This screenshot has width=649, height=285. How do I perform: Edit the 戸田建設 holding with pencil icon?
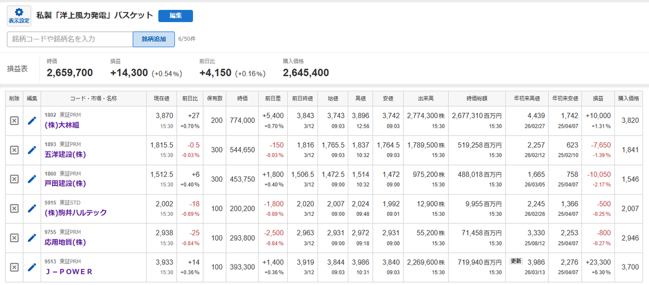pos(32,179)
